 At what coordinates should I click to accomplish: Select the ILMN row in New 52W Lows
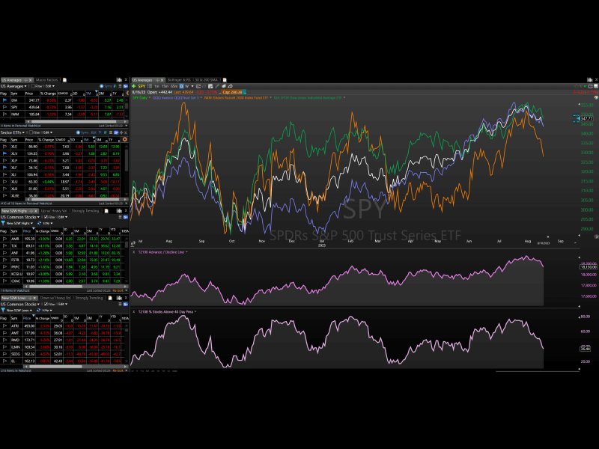tap(61, 347)
